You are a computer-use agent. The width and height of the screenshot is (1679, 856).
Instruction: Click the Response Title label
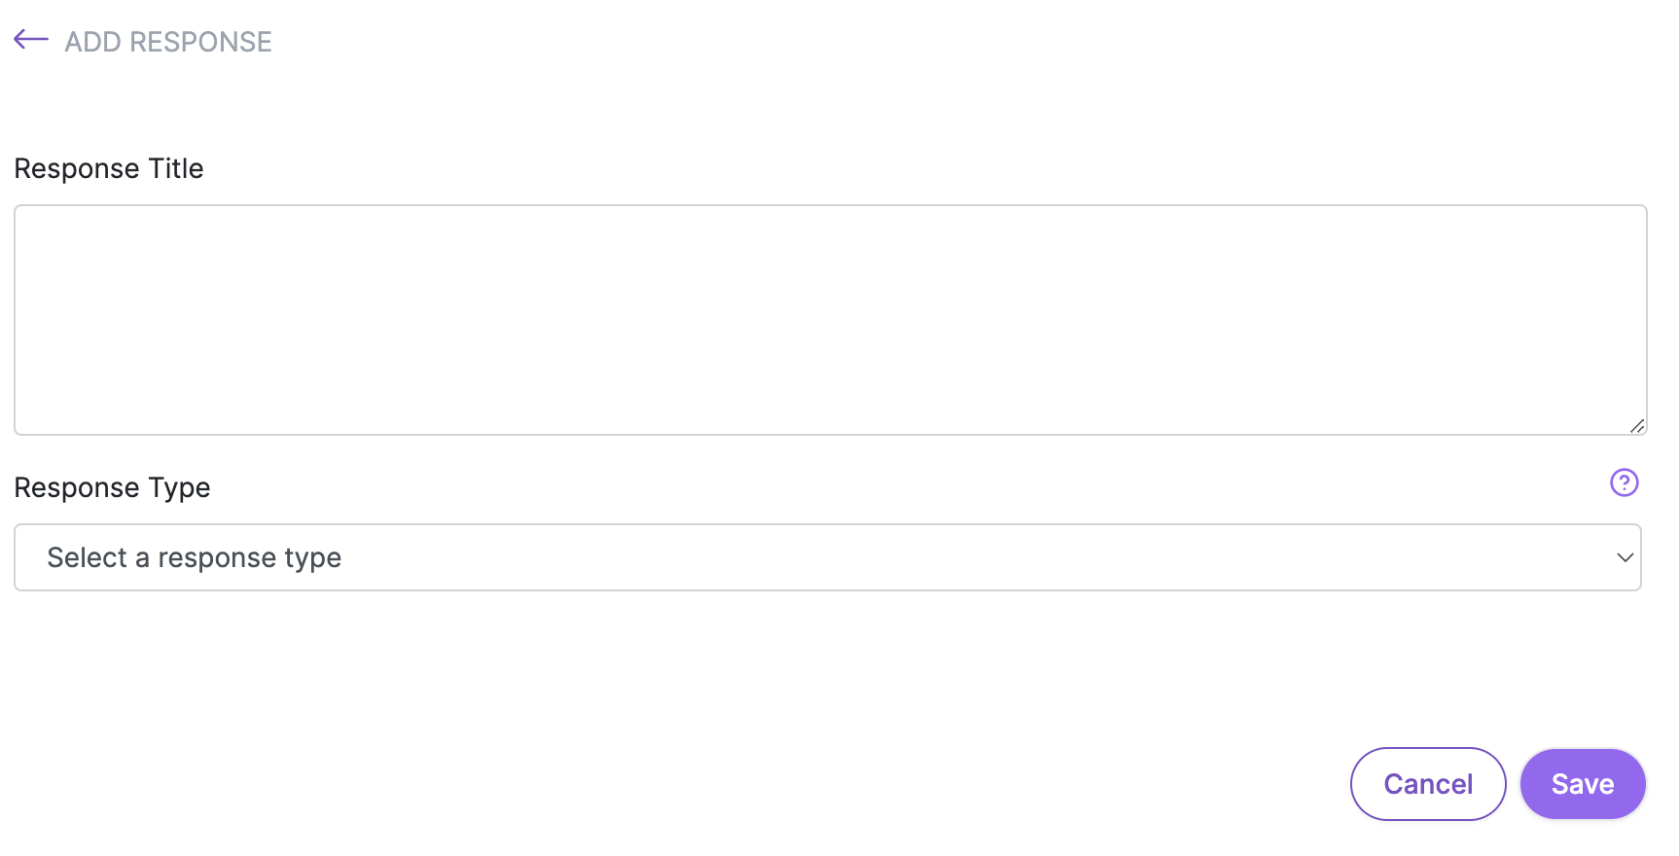pos(109,168)
